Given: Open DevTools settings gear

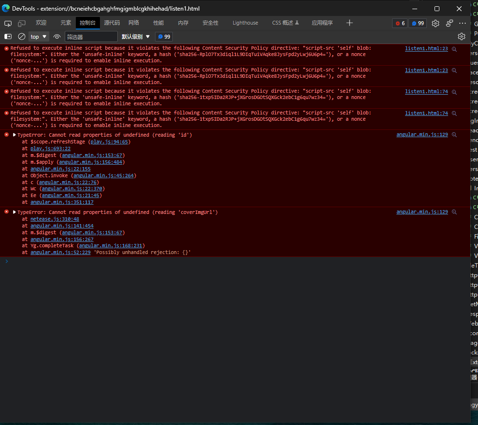Looking at the screenshot, I should click(x=435, y=23).
